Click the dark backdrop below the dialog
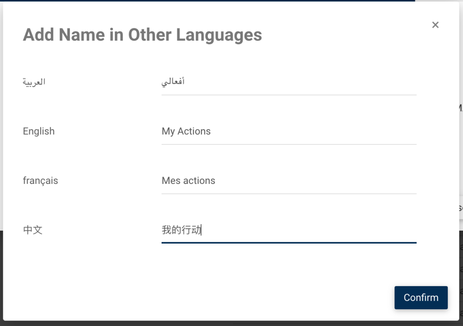This screenshot has height=326, width=463. 231,323
